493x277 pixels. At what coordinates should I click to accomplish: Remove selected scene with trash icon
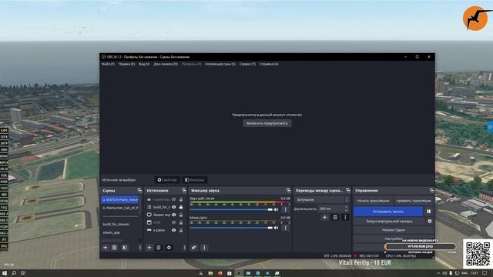click(x=115, y=248)
